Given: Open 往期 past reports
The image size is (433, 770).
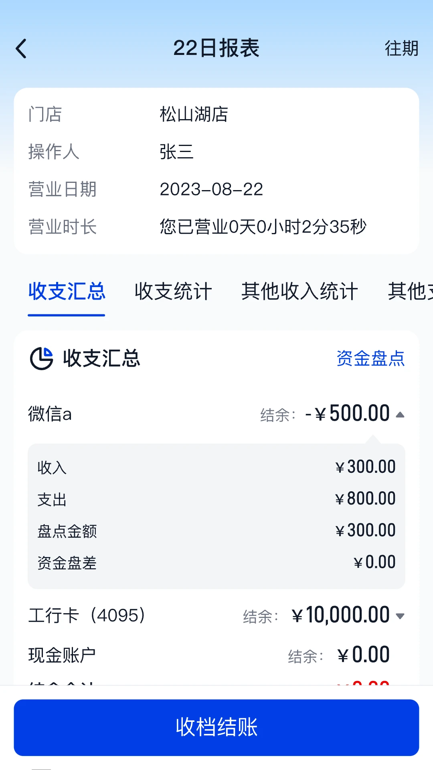Looking at the screenshot, I should pyautogui.click(x=401, y=49).
